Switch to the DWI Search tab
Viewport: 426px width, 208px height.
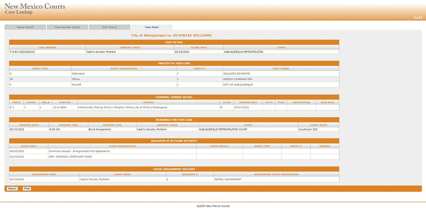click(109, 27)
